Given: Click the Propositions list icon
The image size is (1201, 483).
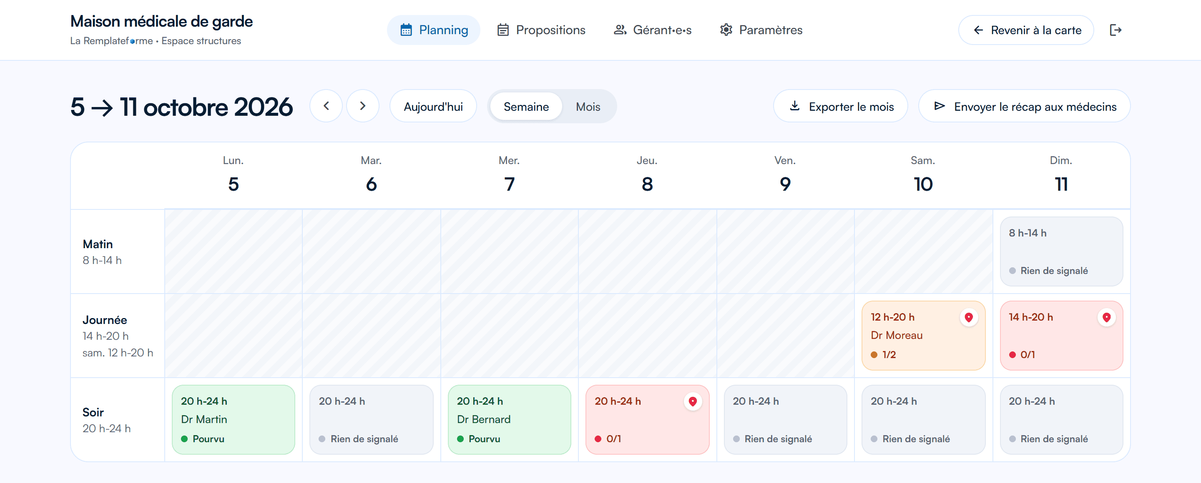Looking at the screenshot, I should coord(503,30).
